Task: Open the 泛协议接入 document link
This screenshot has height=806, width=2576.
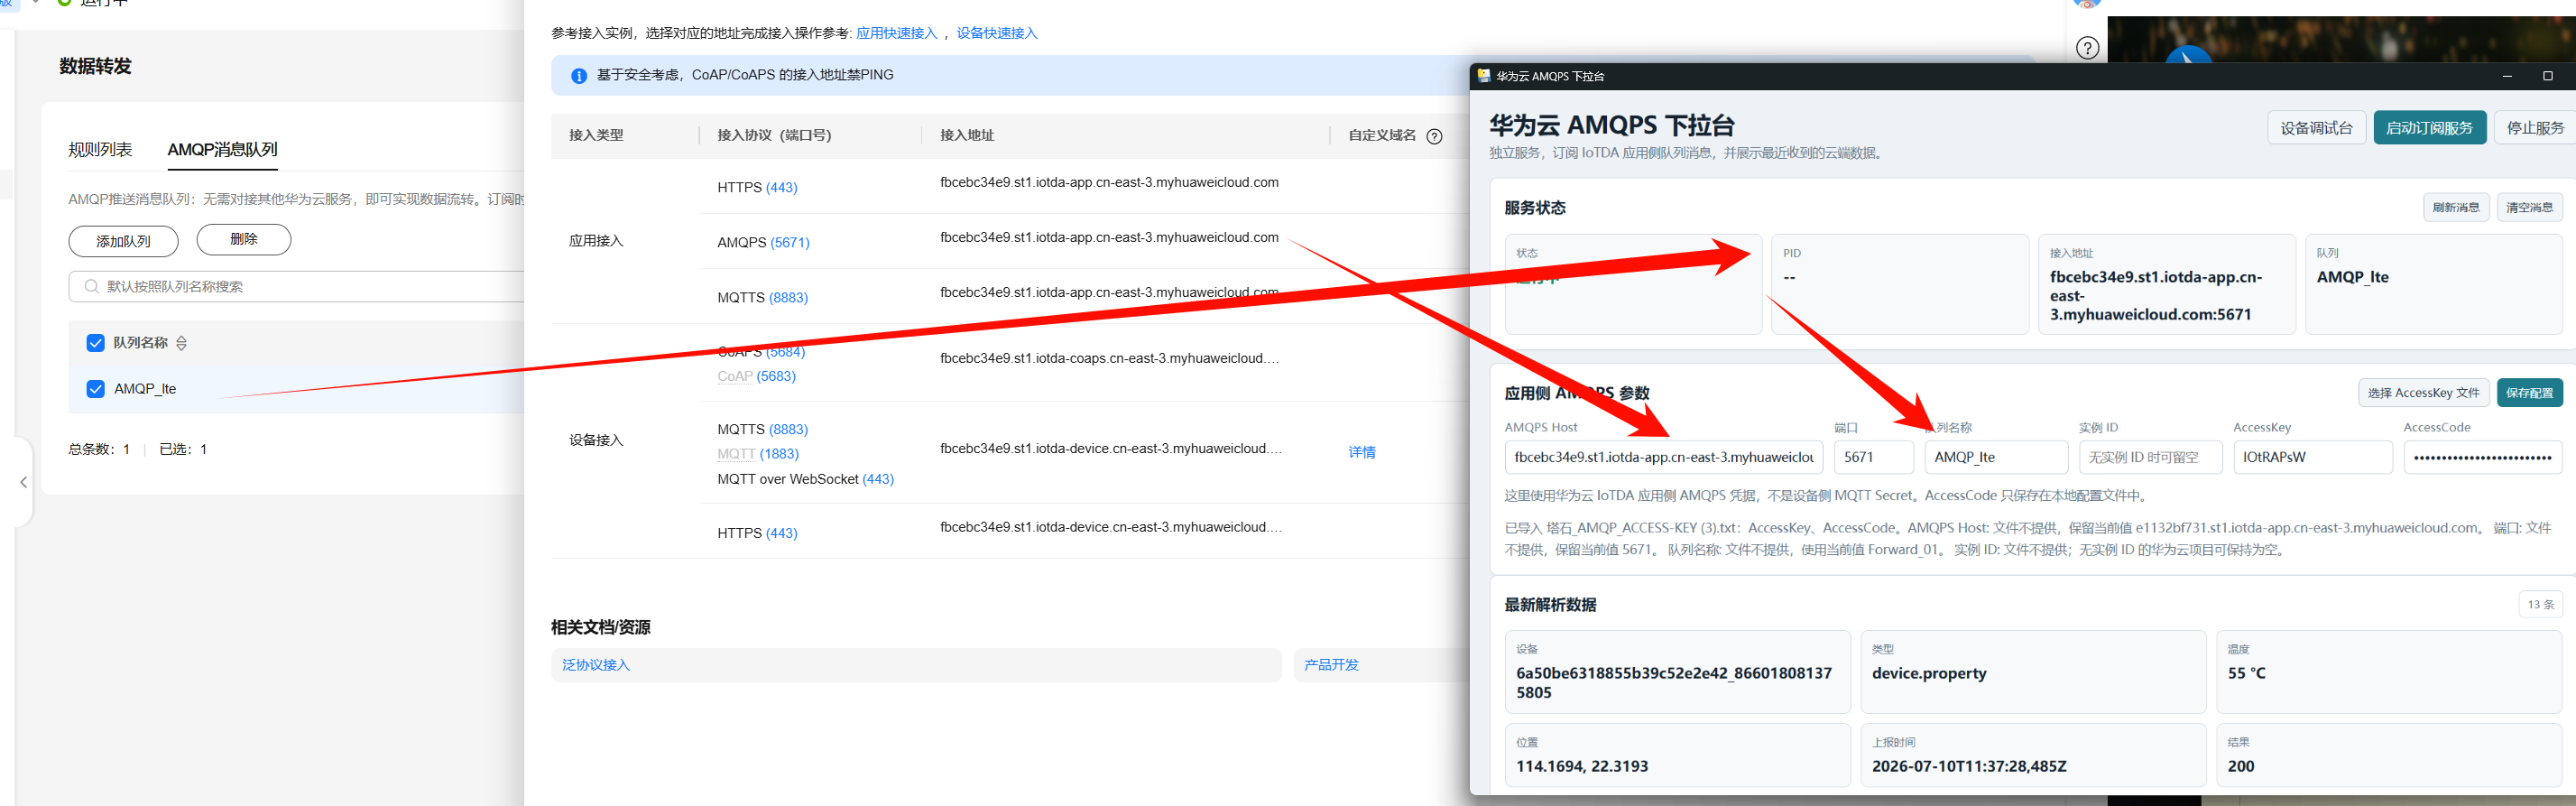Action: pos(596,665)
